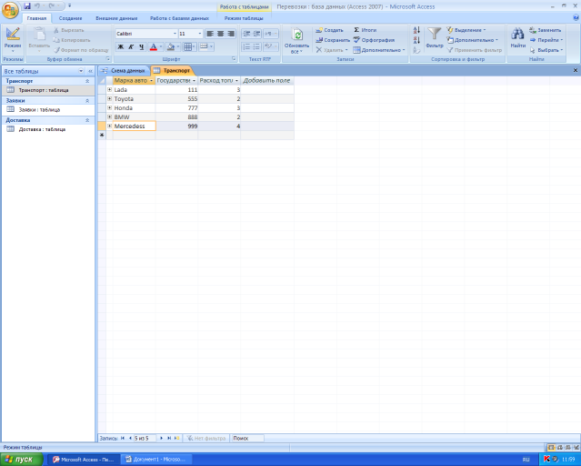
Task: Go to the next record navigation button
Action: point(161,438)
